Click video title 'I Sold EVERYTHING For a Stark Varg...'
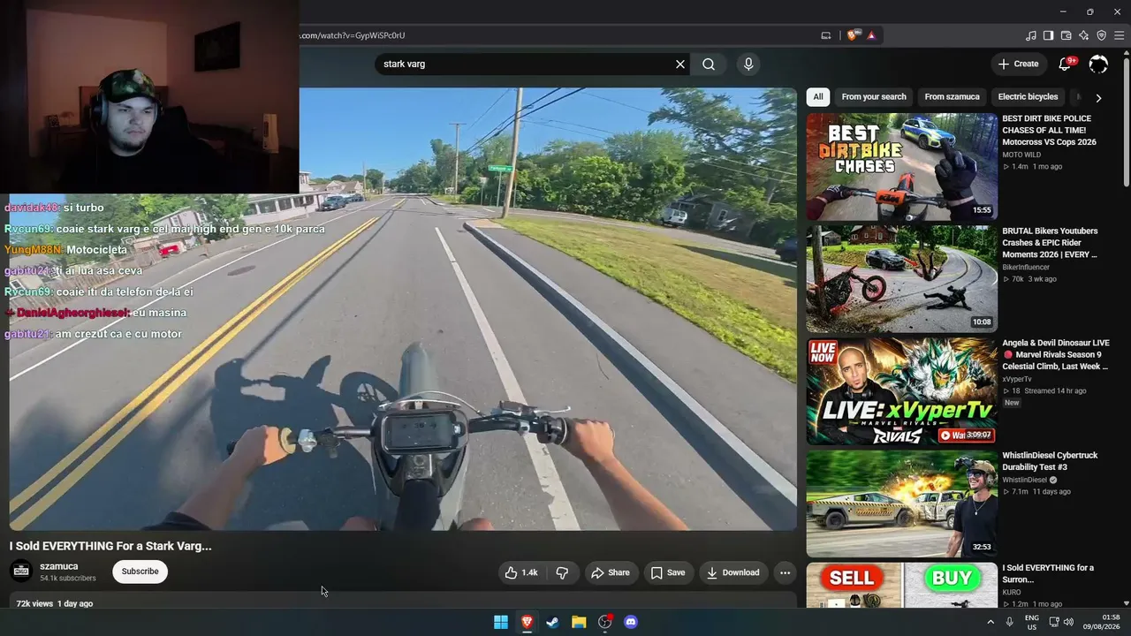This screenshot has width=1131, height=636. (x=110, y=546)
